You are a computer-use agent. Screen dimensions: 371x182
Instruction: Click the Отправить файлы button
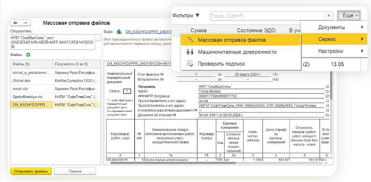tap(31, 171)
